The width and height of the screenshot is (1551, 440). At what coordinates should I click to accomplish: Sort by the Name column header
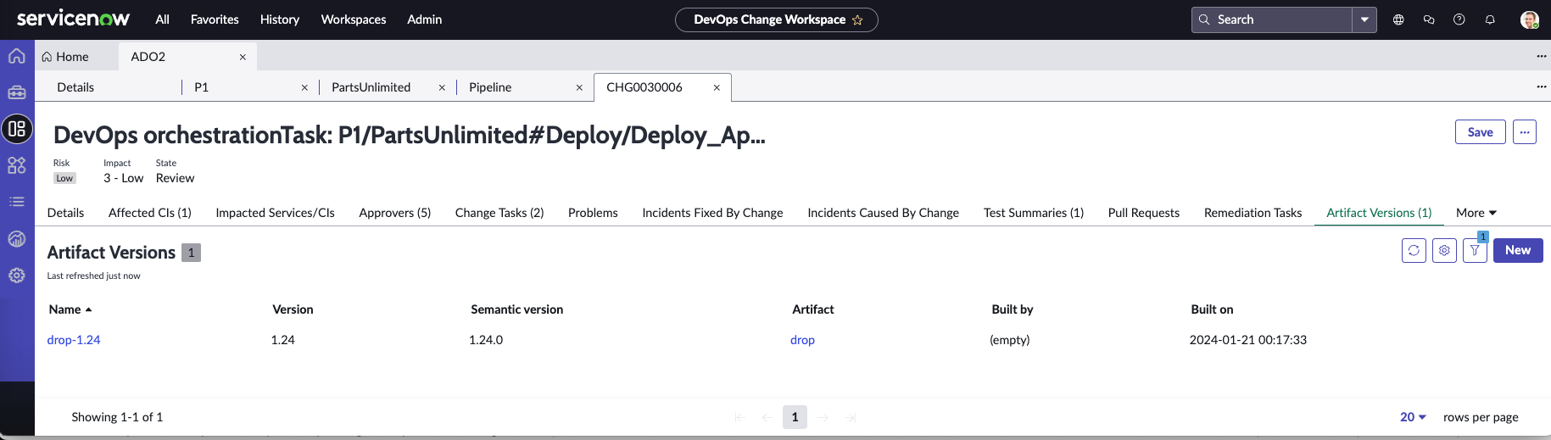pos(70,309)
